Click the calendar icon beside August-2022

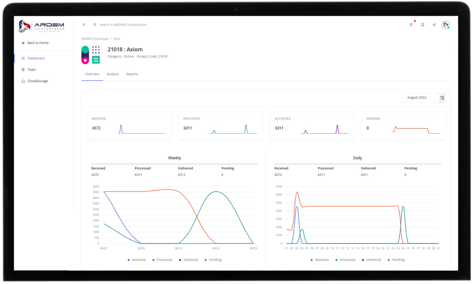point(442,98)
